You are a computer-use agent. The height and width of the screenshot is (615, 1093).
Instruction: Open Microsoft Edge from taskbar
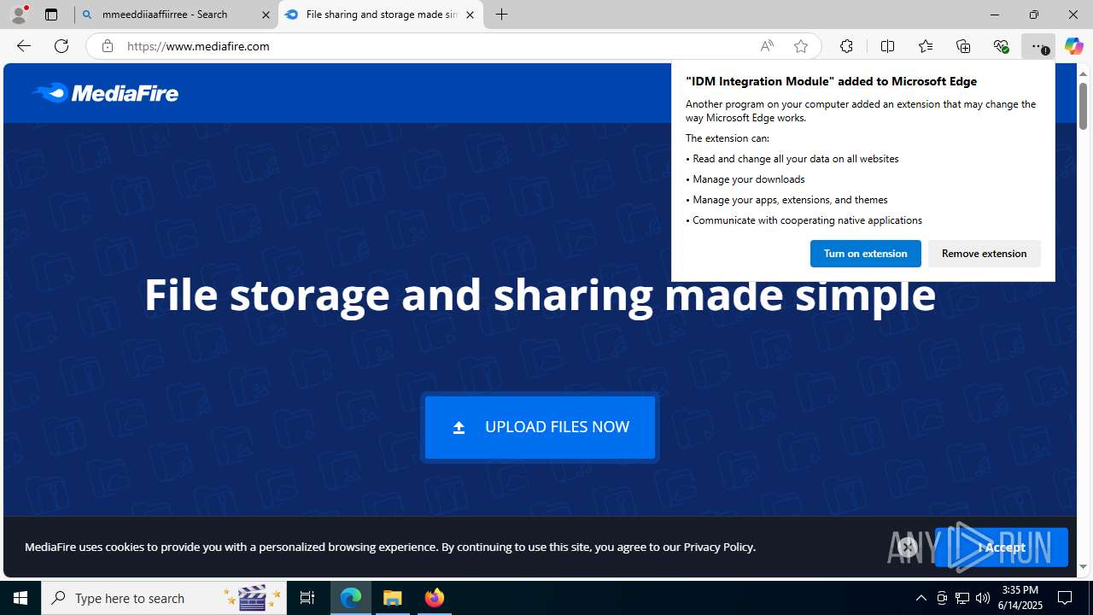[351, 598]
